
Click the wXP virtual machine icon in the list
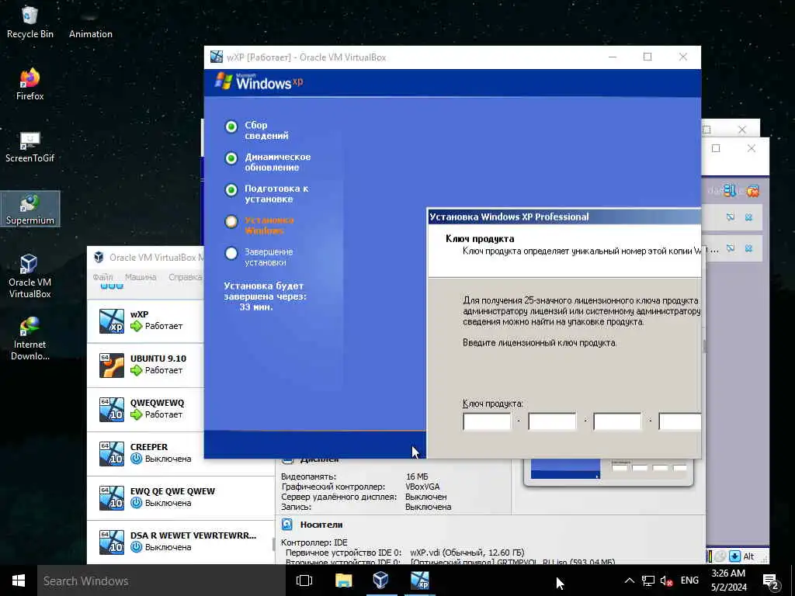pyautogui.click(x=112, y=321)
